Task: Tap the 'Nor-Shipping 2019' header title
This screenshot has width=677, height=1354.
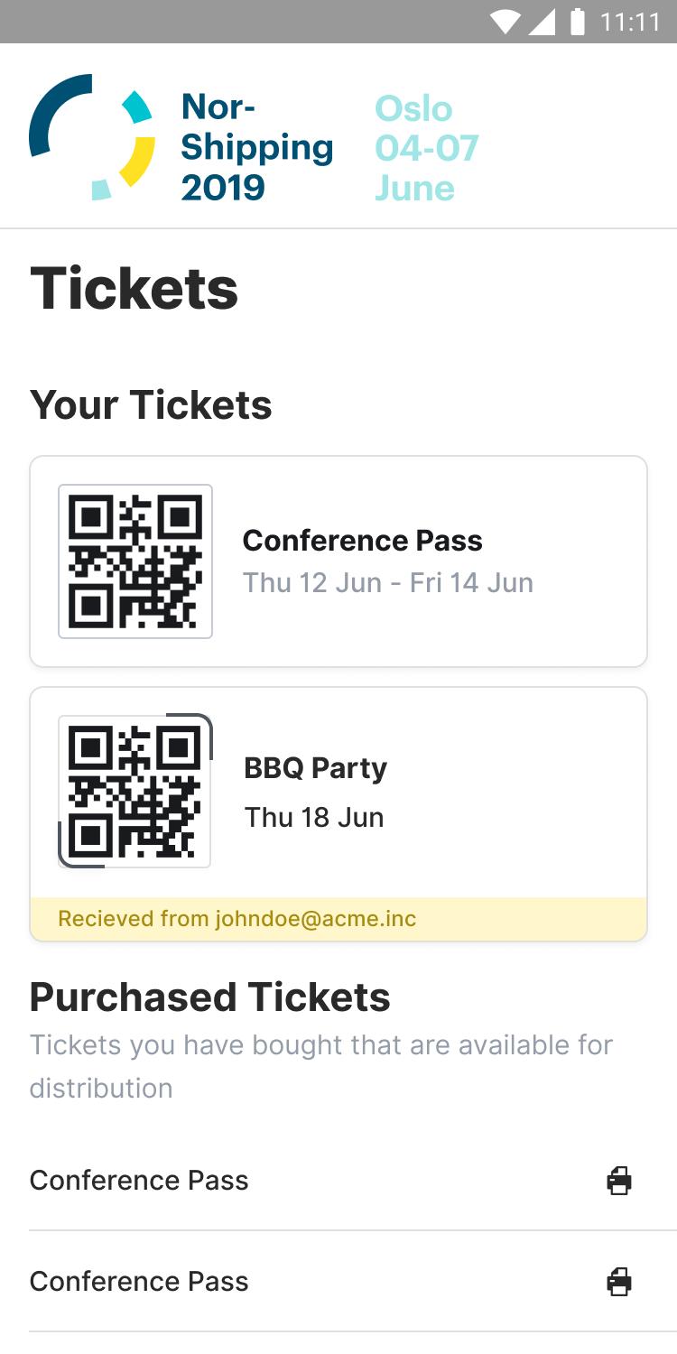Action: pyautogui.click(x=256, y=147)
